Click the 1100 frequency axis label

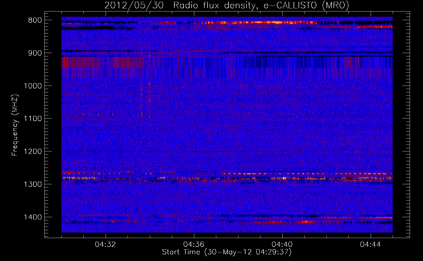[x=33, y=118]
